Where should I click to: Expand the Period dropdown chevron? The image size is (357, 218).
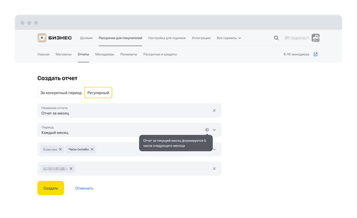point(214,130)
